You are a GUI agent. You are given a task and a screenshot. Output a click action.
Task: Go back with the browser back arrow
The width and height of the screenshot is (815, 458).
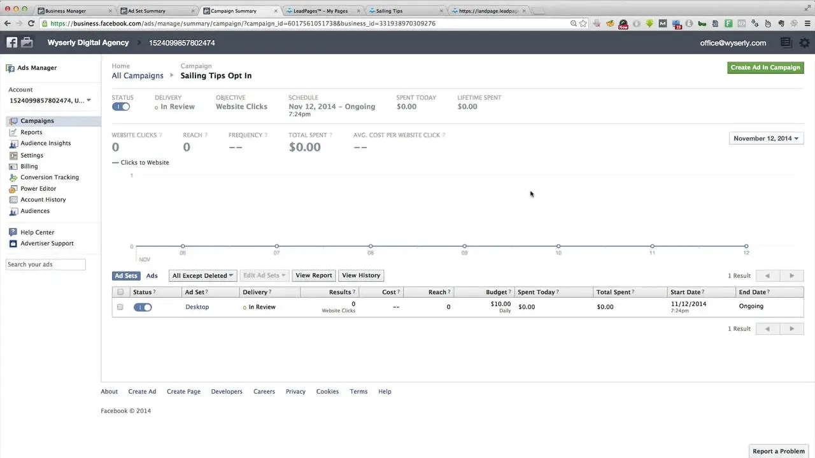coord(7,24)
